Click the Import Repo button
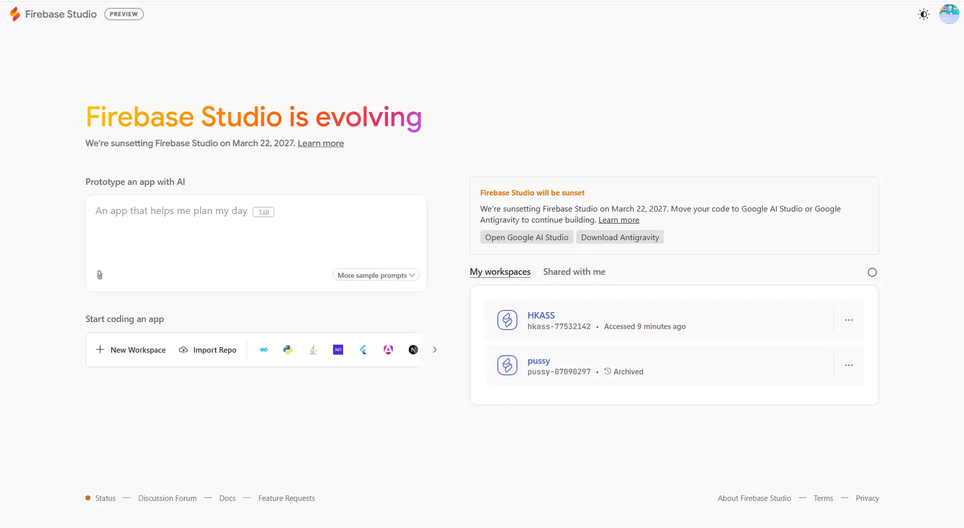Viewport: 964px width, 528px height. tap(207, 350)
